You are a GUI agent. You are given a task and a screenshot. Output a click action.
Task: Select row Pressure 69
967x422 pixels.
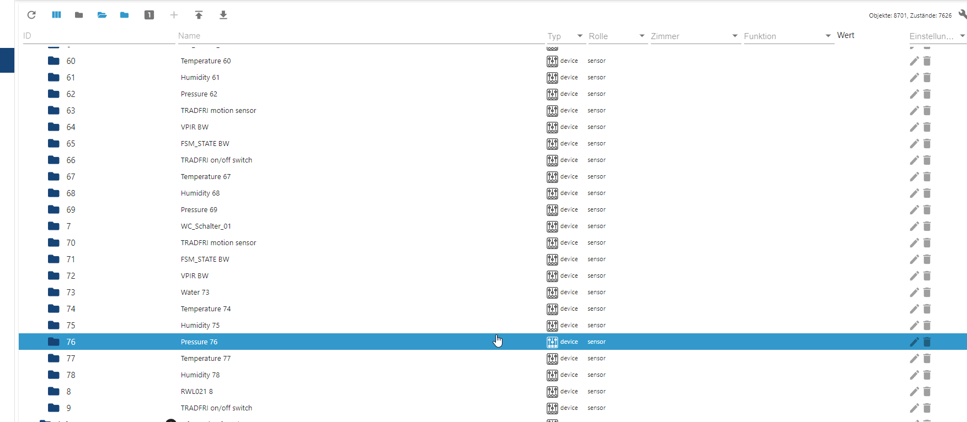tap(493, 209)
